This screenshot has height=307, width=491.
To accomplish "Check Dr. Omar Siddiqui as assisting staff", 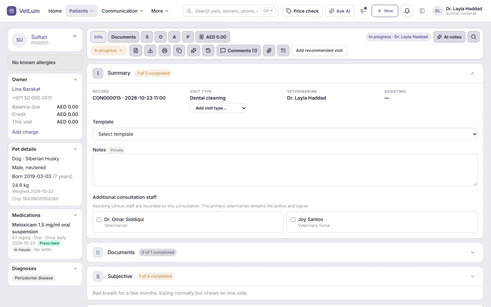I will (x=99, y=220).
